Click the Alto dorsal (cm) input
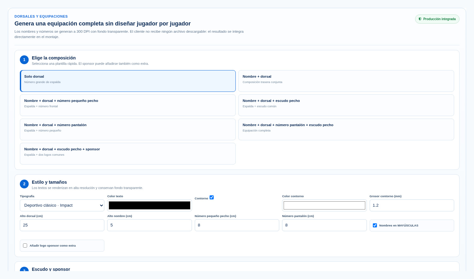The width and height of the screenshot is (474, 279). click(x=62, y=225)
